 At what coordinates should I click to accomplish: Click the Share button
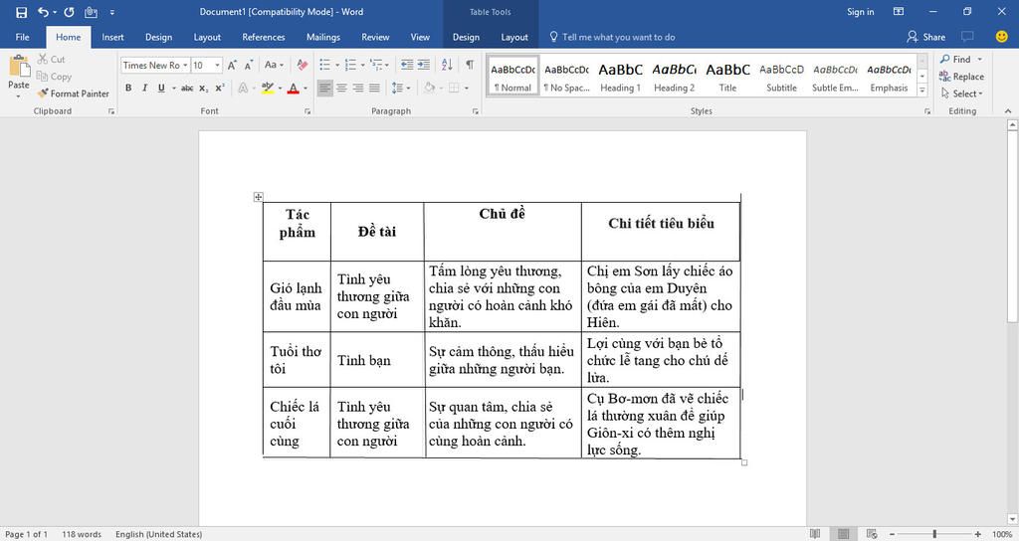pyautogui.click(x=926, y=37)
